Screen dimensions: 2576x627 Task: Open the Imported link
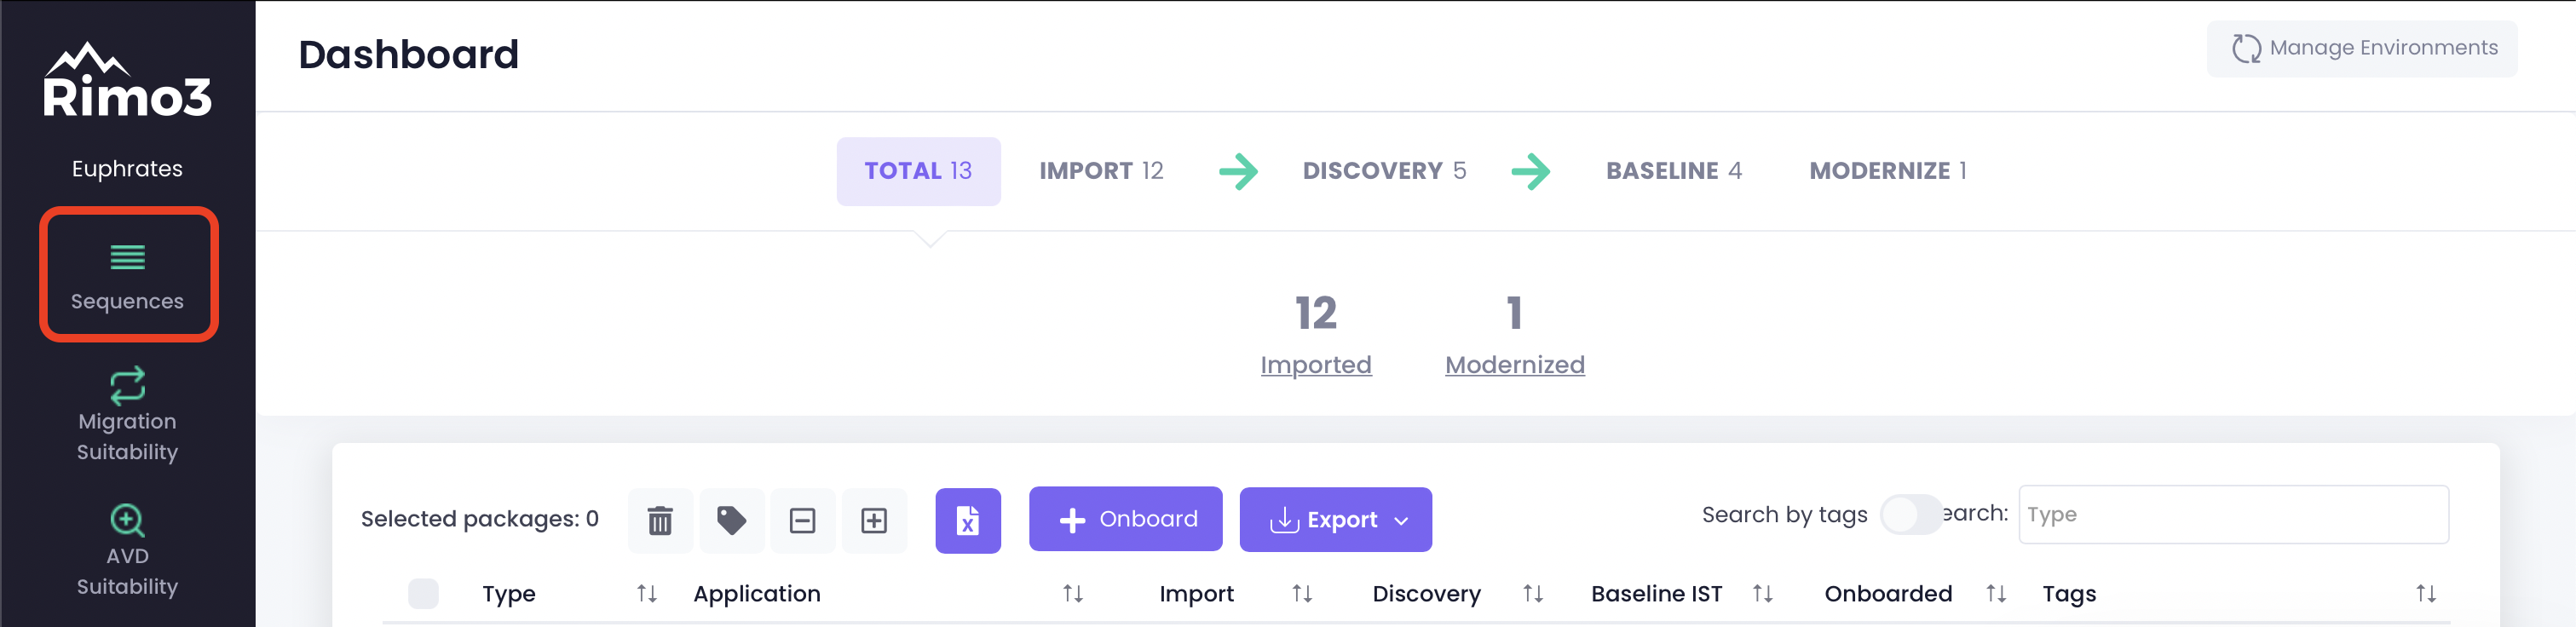[1315, 365]
